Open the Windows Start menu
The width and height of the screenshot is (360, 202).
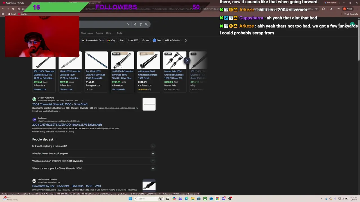tap(130, 199)
